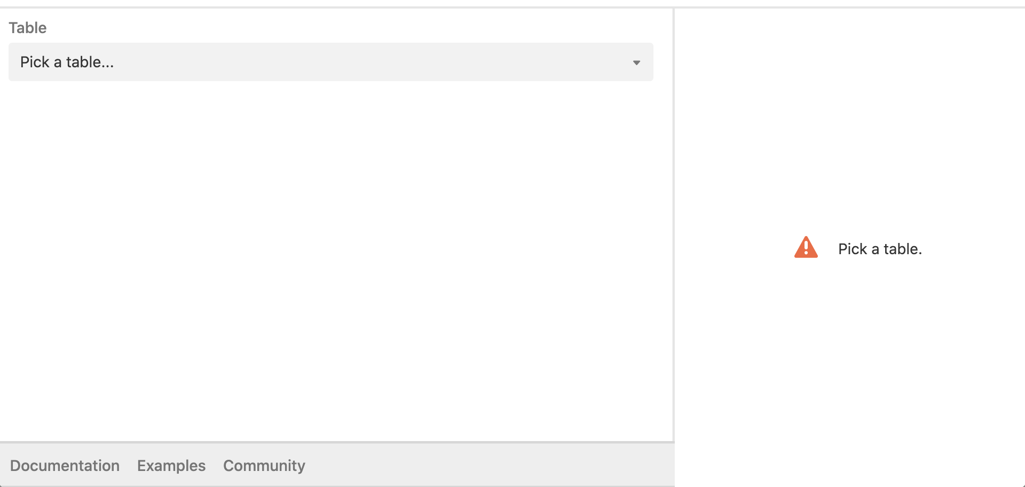Click the Table field label

[27, 28]
